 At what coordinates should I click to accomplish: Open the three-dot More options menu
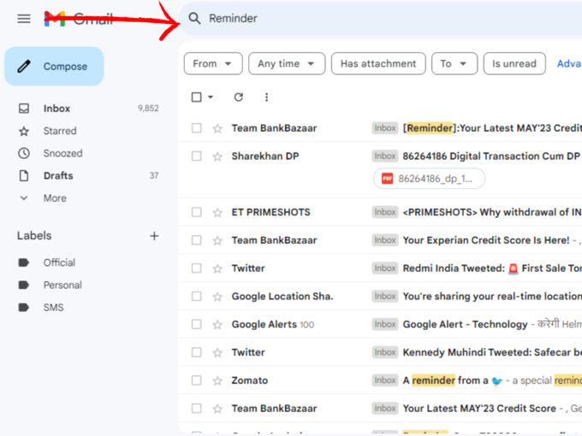point(266,97)
